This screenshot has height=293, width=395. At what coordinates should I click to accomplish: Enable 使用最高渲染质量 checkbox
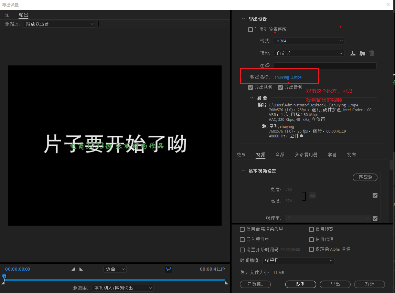pyautogui.click(x=242, y=229)
